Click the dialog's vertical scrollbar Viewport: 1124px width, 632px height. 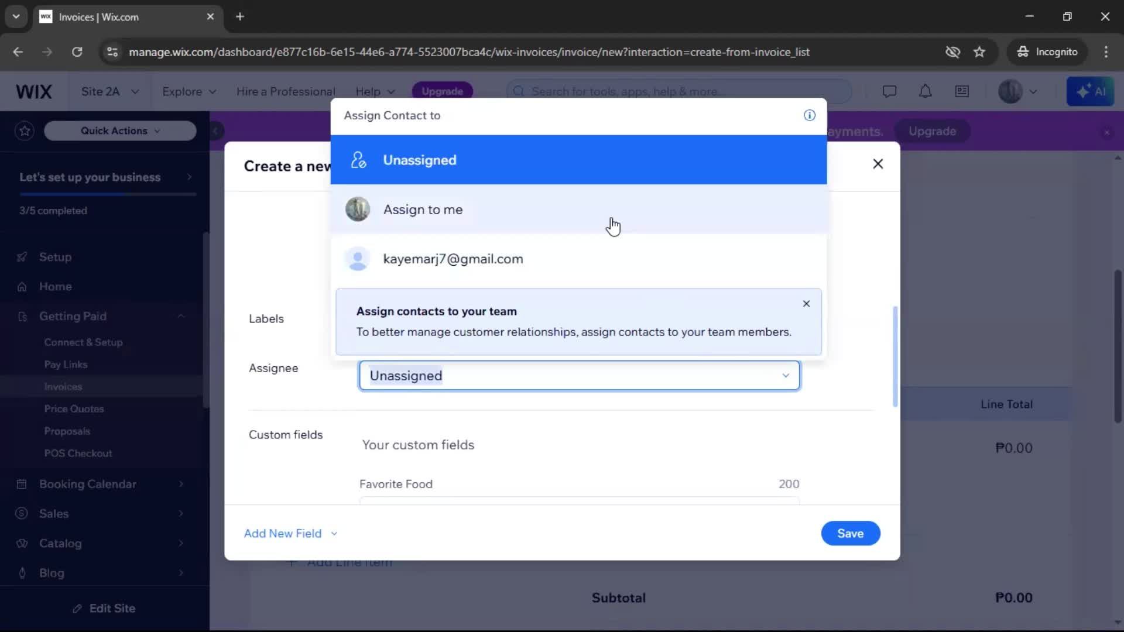(895, 356)
